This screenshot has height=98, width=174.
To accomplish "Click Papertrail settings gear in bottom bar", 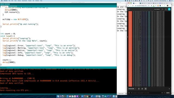I will coord(146,89).
